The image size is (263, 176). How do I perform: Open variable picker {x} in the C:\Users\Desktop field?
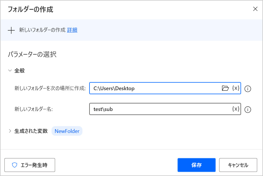(x=236, y=88)
